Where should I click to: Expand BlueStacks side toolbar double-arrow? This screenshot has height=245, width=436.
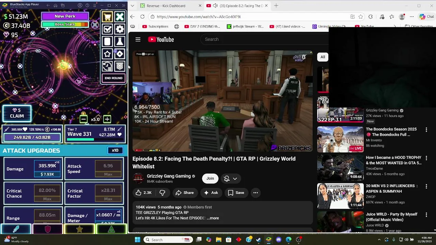pyautogui.click(x=123, y=5)
